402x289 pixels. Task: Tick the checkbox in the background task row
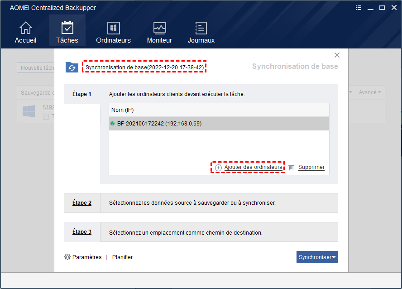pos(46,117)
